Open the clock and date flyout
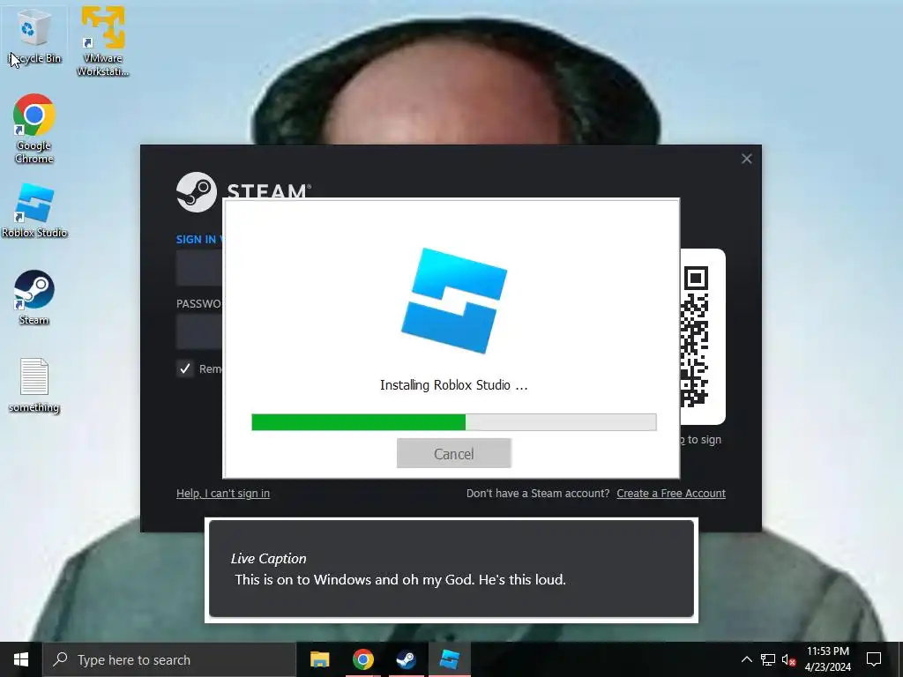This screenshot has width=903, height=677. point(827,659)
